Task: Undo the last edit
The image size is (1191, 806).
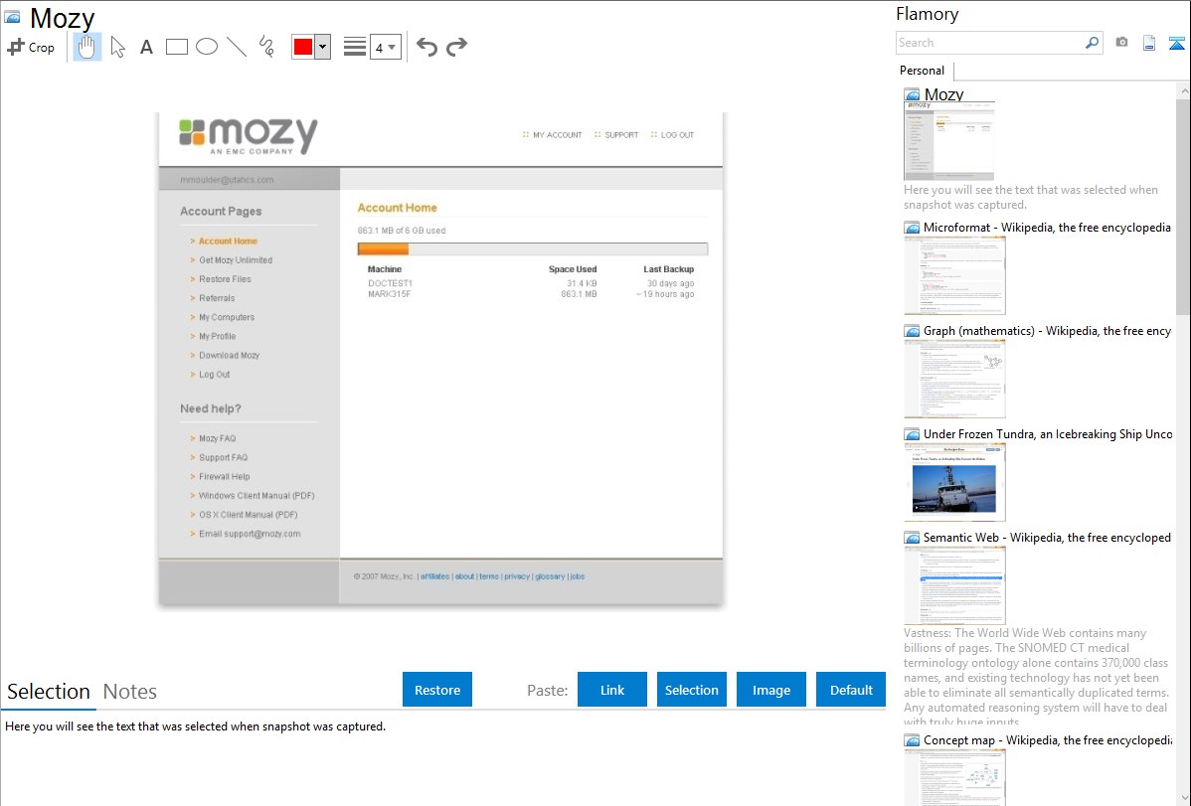Action: pos(426,47)
